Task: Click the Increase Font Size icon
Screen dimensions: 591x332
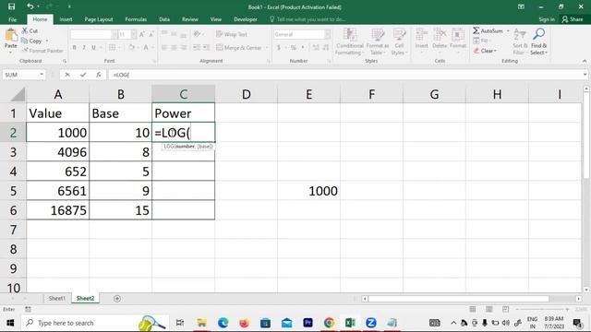Action: click(x=142, y=34)
